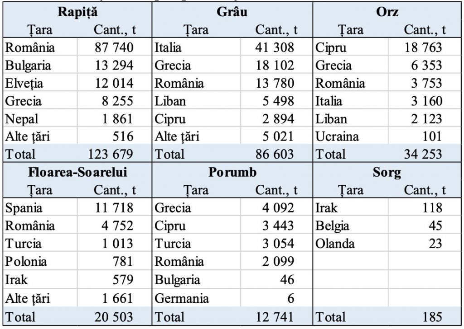This screenshot has width=464, height=329.
Task: Click the 87 740 quantity cell
Action: pos(114,47)
